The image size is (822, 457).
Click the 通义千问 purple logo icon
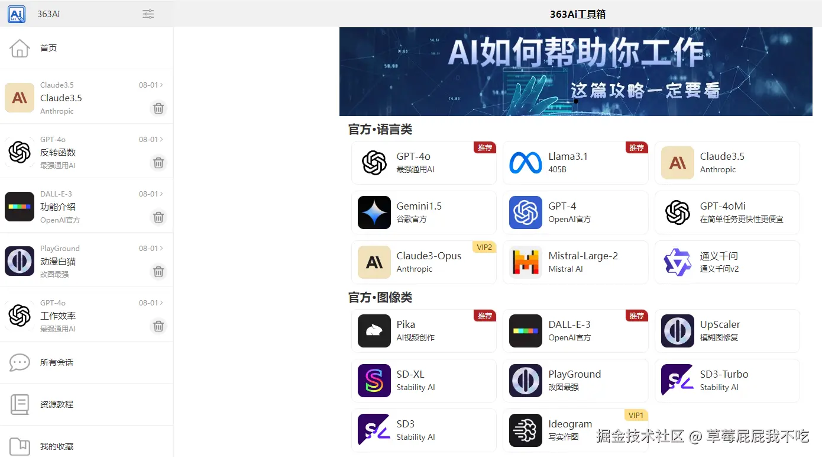(678, 262)
